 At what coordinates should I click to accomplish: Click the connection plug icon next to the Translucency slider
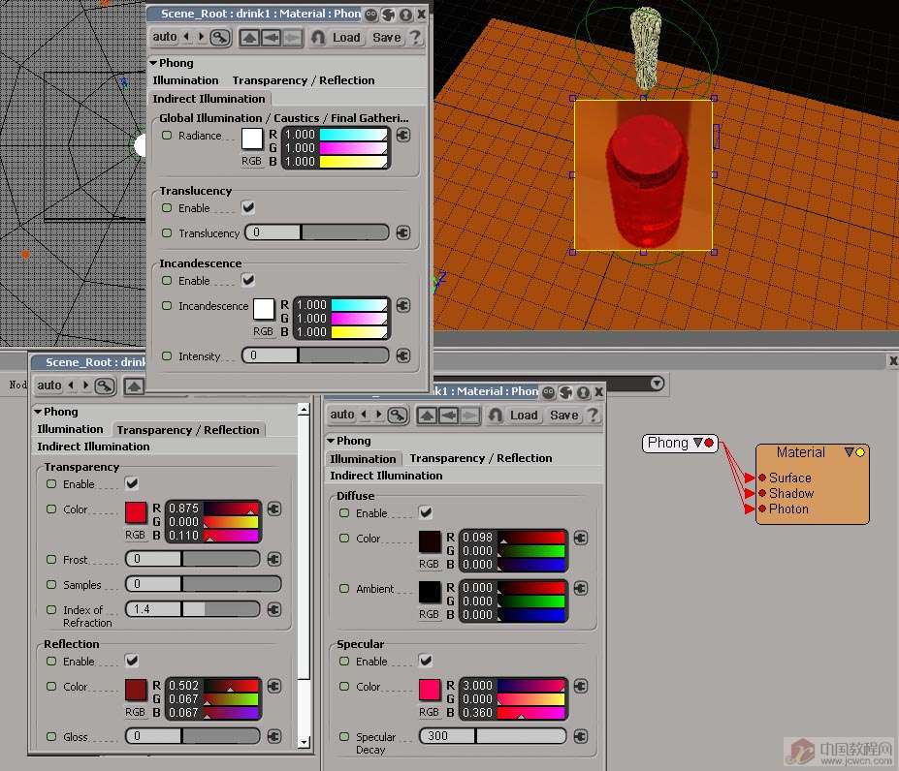point(403,232)
